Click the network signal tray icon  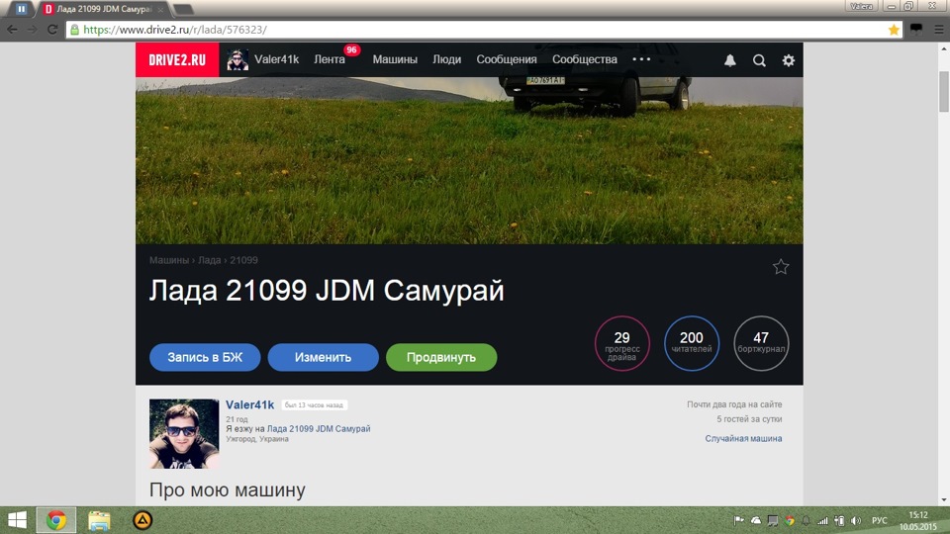tap(822, 520)
